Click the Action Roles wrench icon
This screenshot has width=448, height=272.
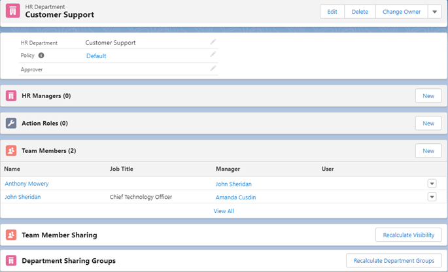click(x=11, y=123)
